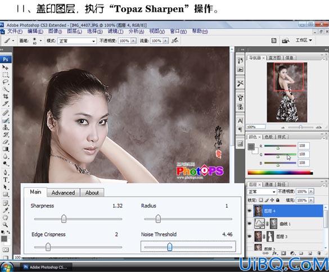The image size is (329, 272).
Task: Toggle the airbrush option icon
Action: coord(174,40)
